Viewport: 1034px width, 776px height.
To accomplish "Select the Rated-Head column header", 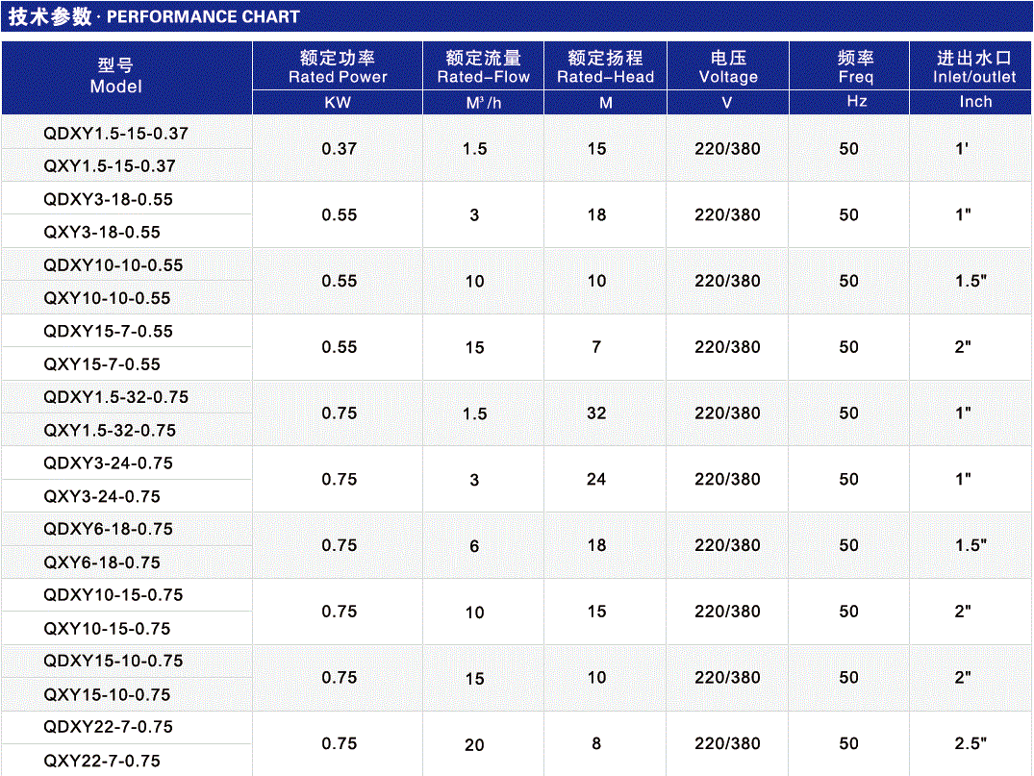I will pyautogui.click(x=605, y=67).
